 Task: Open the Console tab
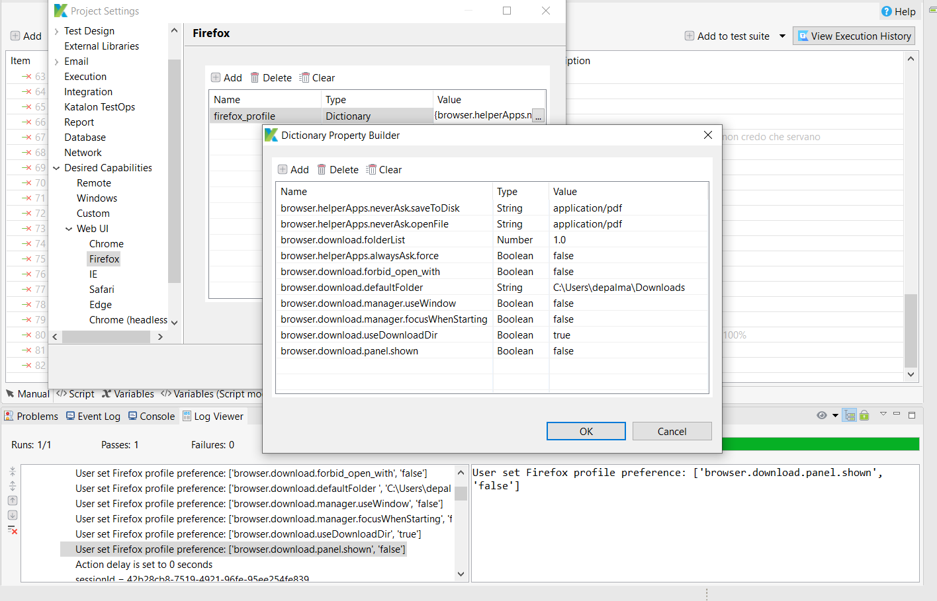tap(152, 417)
